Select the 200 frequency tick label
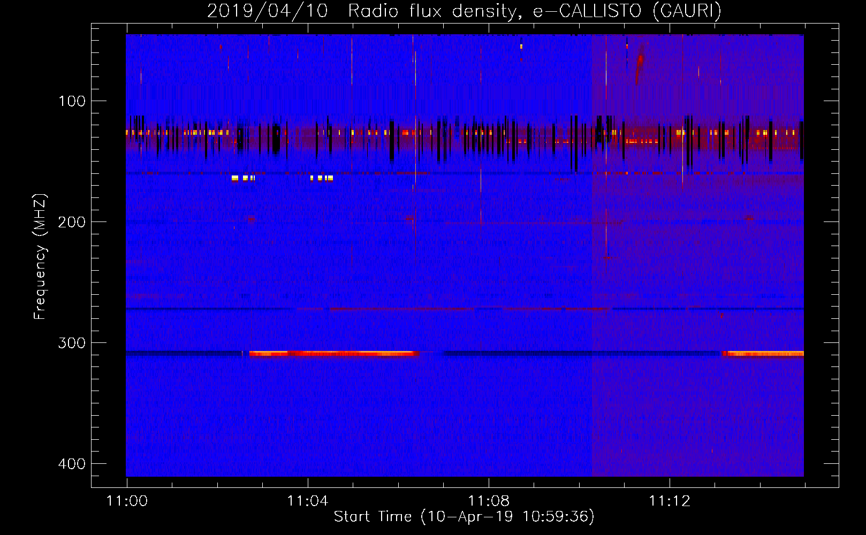Image resolution: width=866 pixels, height=535 pixels. (x=72, y=222)
